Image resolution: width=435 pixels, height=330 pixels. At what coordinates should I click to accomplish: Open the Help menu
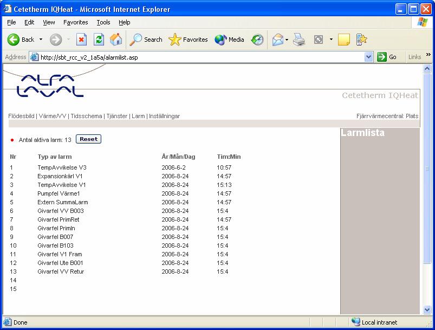(x=124, y=22)
